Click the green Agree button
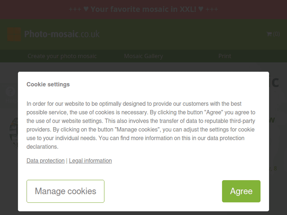Screen dimensions: 287x215 coord(241,191)
